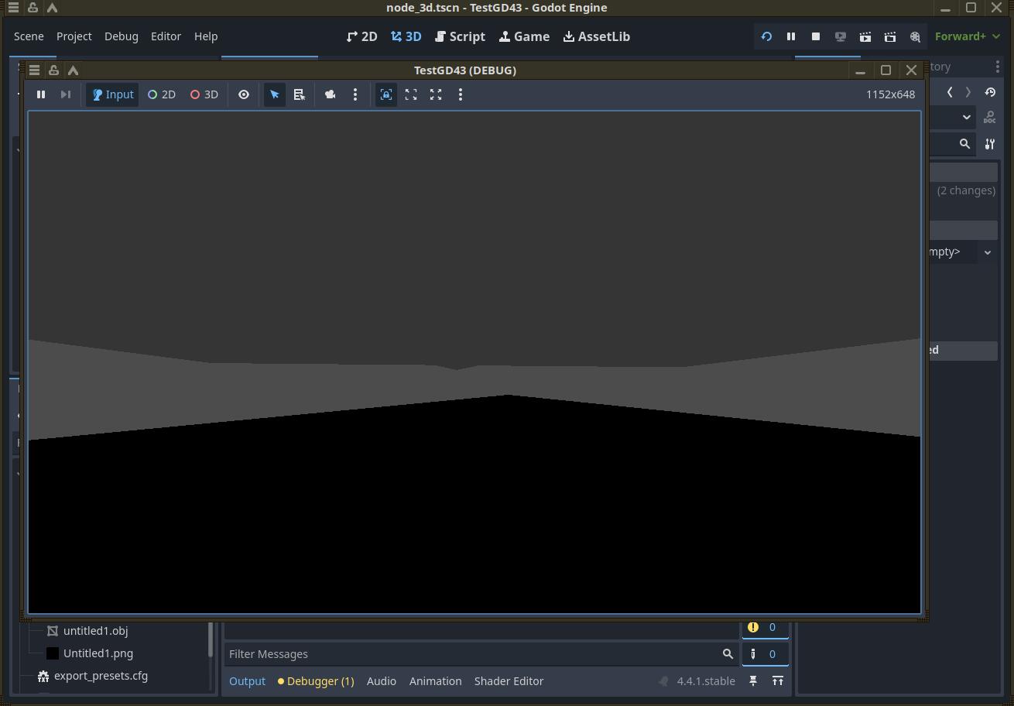Click the pin bottom panel icon
Image resolution: width=1014 pixels, height=706 pixels.
tap(753, 681)
